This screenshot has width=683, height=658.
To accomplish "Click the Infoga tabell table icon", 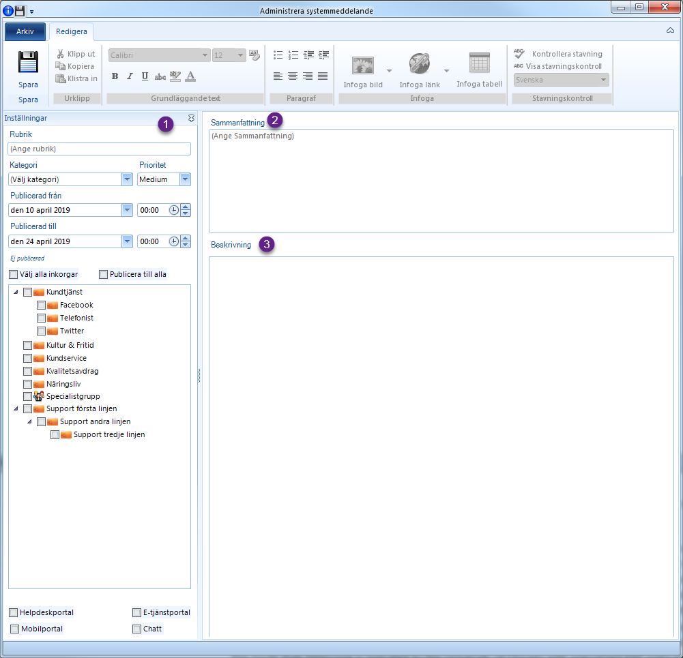I will [479, 63].
